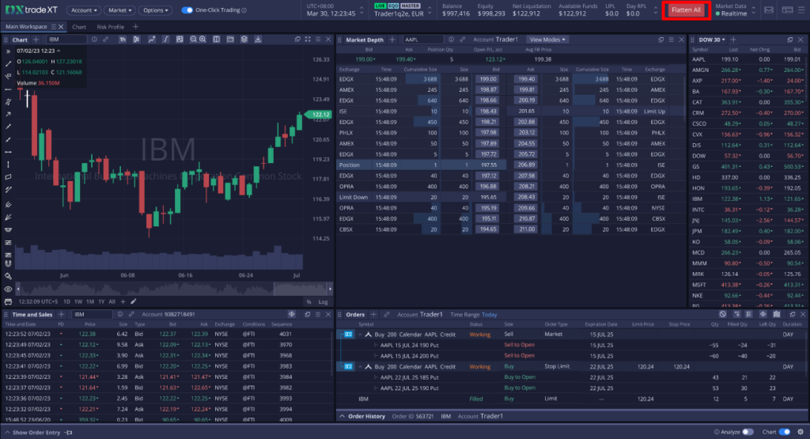Toggle the Analyze switch
The image size is (810, 439).
coord(748,432)
